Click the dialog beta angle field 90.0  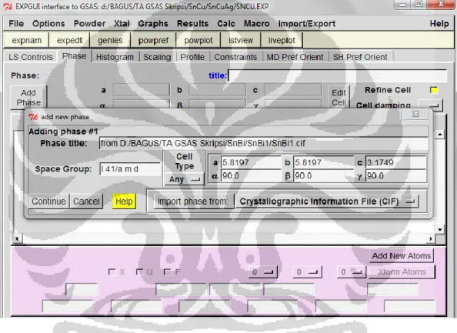tap(323, 175)
